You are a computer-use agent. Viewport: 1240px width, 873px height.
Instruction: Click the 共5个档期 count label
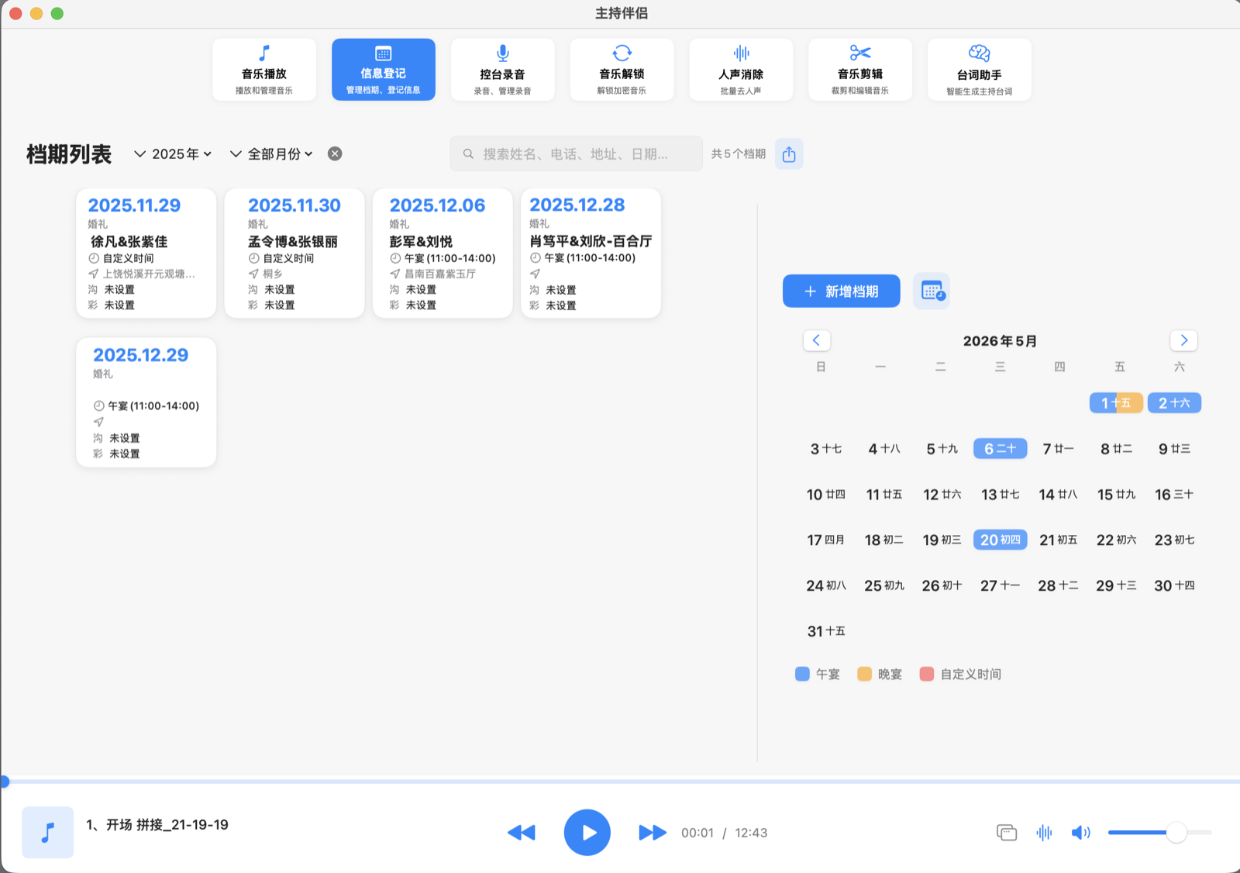[739, 154]
